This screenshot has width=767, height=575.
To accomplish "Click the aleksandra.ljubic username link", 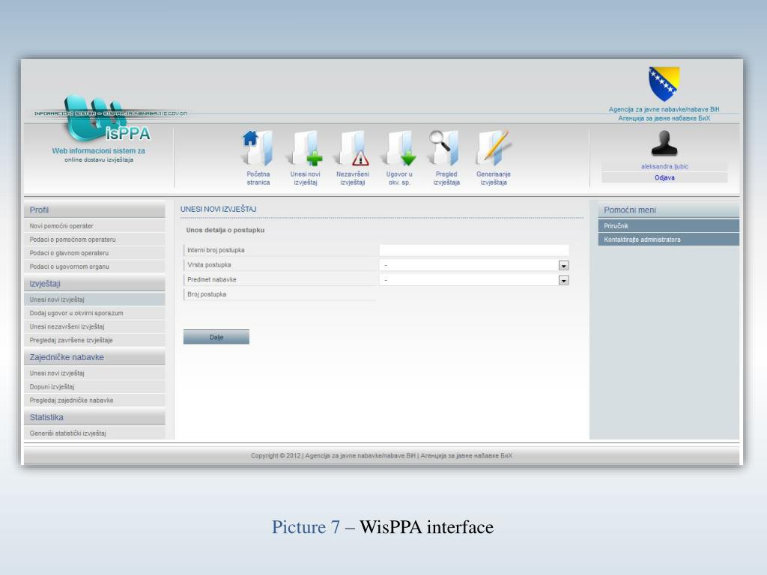I will 664,166.
